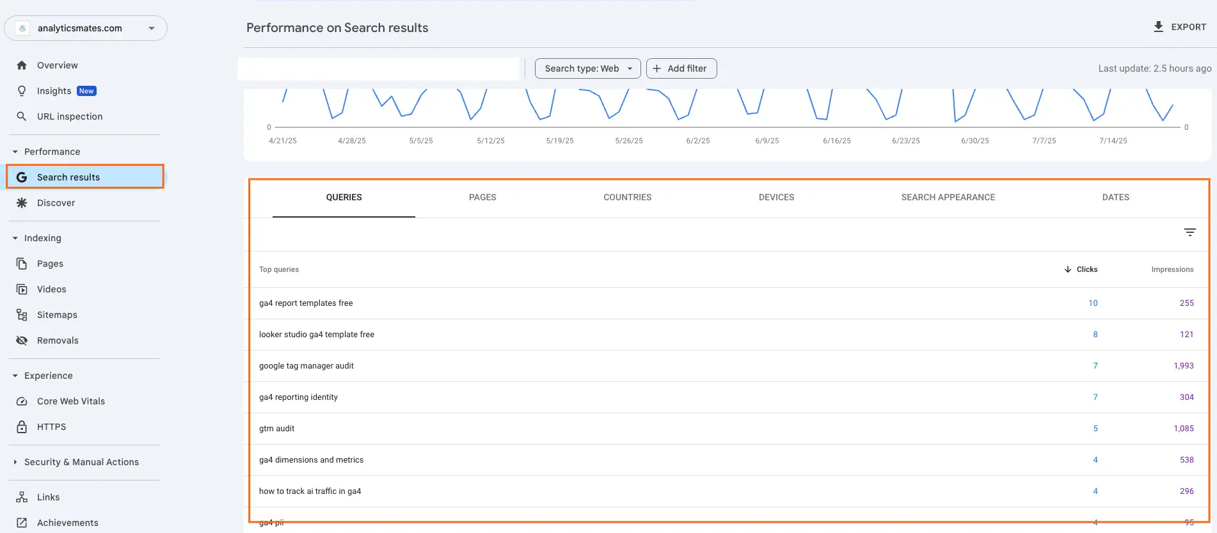The width and height of the screenshot is (1217, 533).
Task: Click the 538 impressions value
Action: click(1187, 460)
